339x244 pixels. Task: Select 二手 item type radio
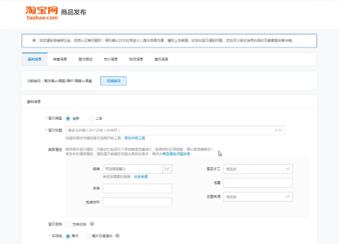pyautogui.click(x=91, y=119)
